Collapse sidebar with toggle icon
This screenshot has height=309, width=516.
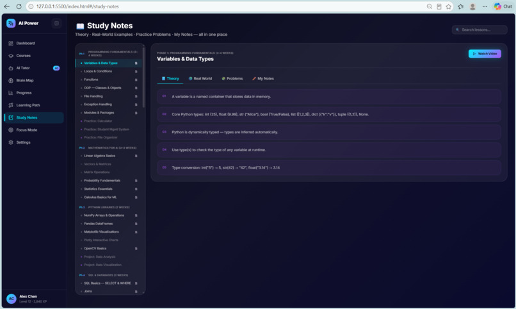pyautogui.click(x=56, y=23)
